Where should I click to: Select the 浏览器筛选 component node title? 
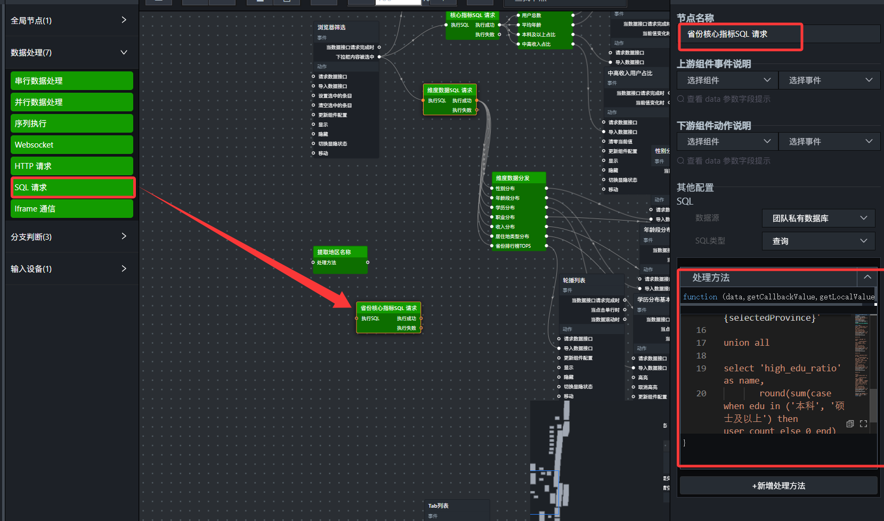(331, 27)
